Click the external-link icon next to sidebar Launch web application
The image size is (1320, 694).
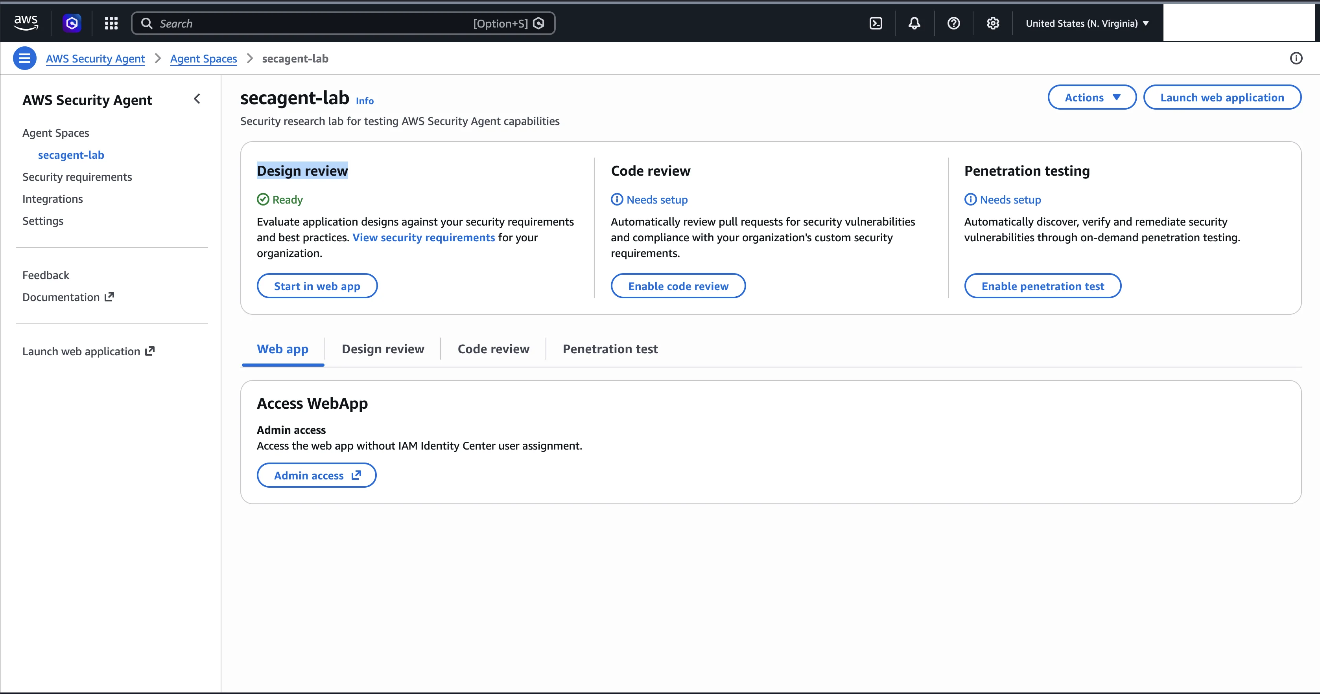click(149, 351)
